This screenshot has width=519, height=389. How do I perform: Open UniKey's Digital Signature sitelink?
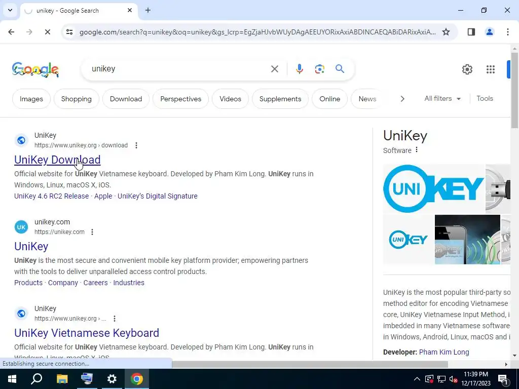[158, 196]
